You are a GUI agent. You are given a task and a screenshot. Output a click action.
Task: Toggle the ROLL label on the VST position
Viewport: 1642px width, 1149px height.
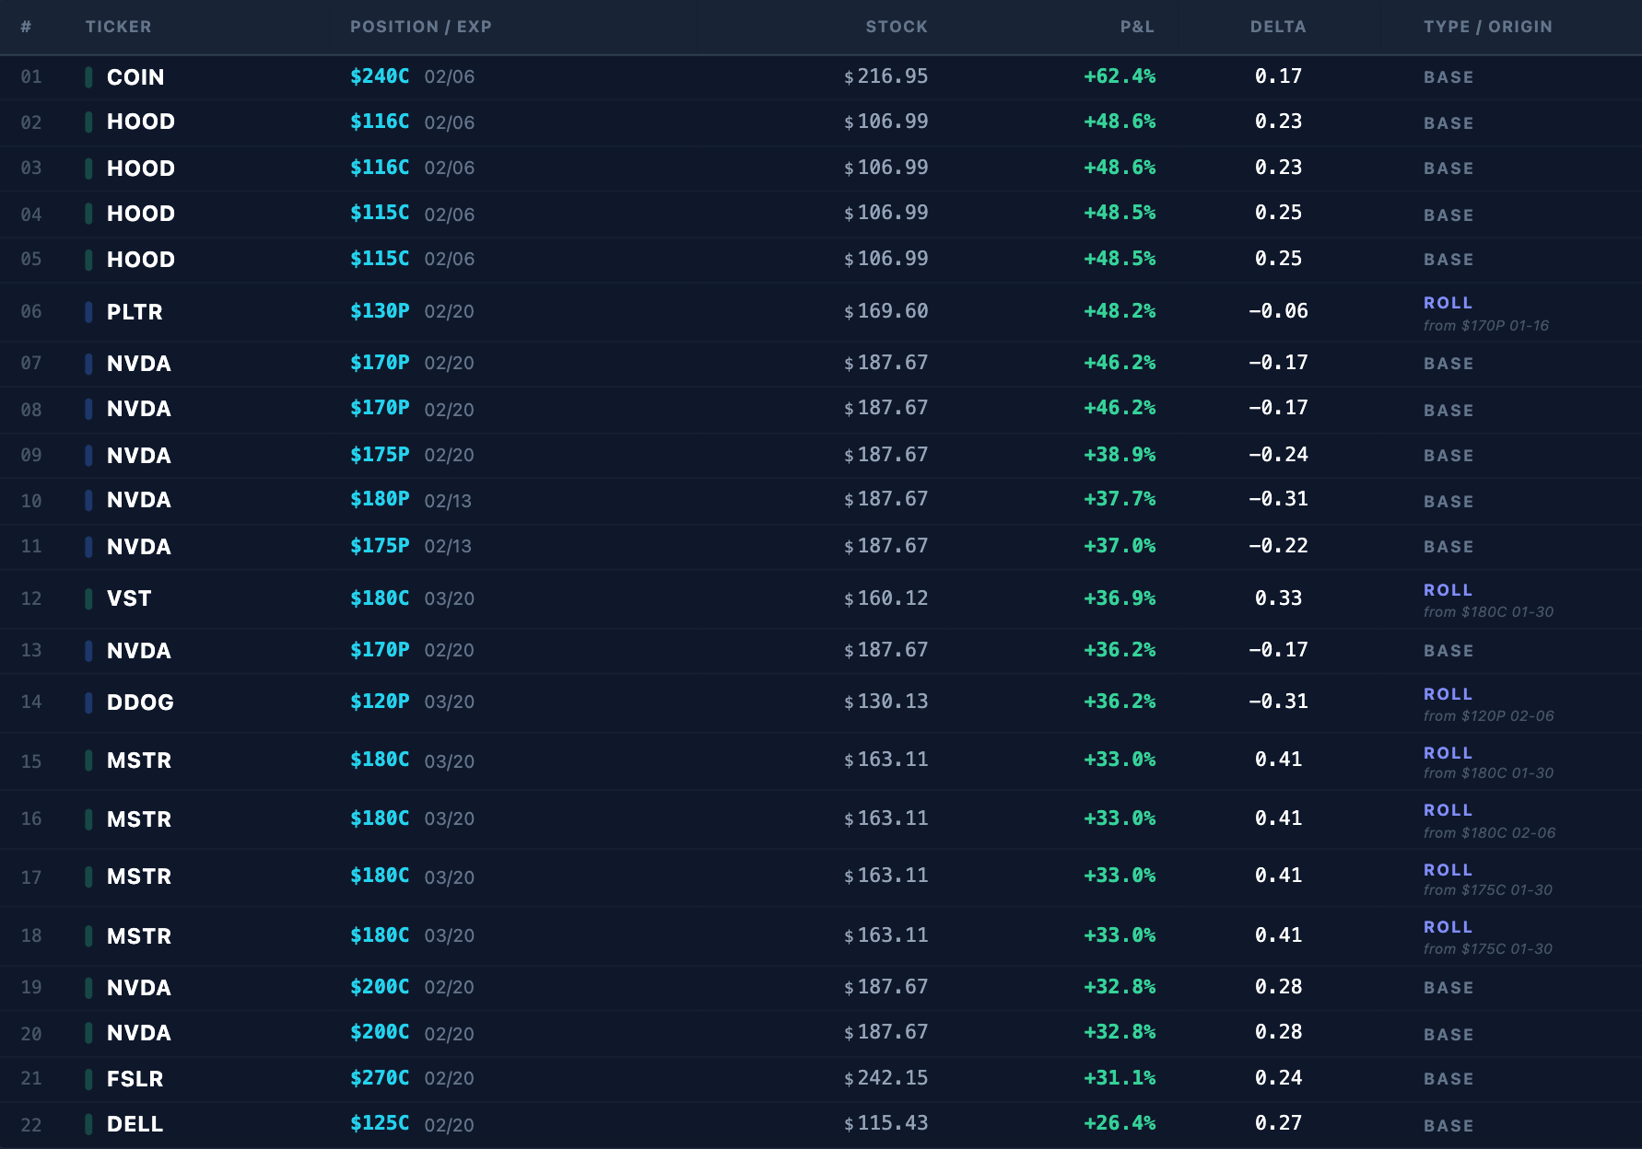tap(1448, 590)
